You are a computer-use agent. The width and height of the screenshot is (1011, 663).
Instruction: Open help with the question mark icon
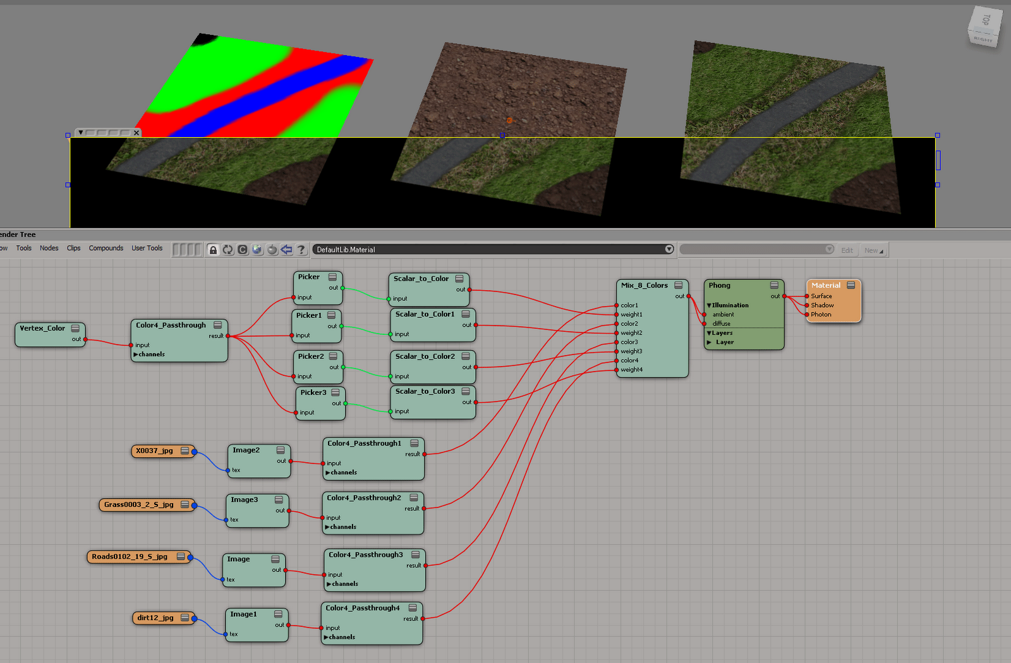(x=301, y=250)
